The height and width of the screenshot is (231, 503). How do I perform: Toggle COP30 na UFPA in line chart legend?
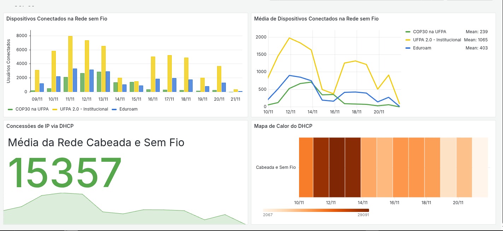[429, 32]
